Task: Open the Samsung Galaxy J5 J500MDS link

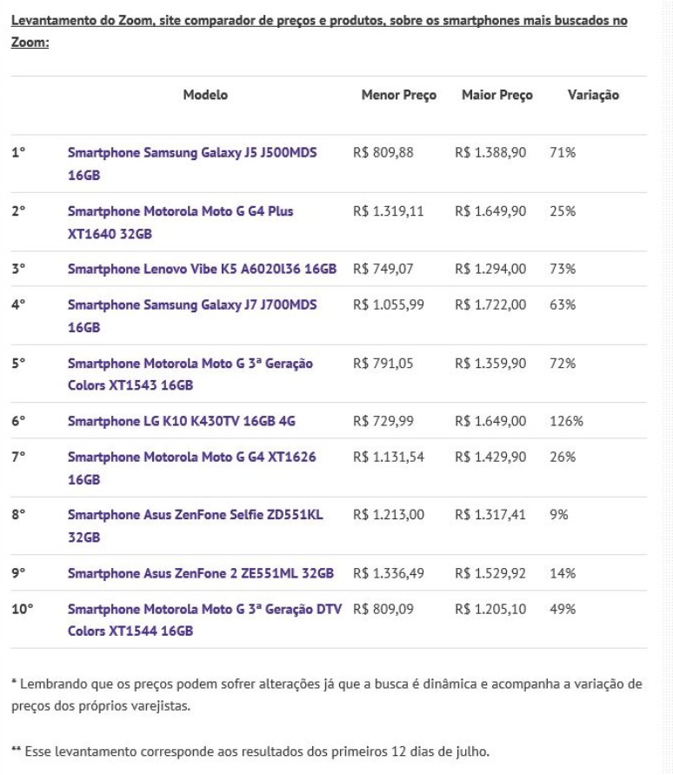Action: pos(192,152)
